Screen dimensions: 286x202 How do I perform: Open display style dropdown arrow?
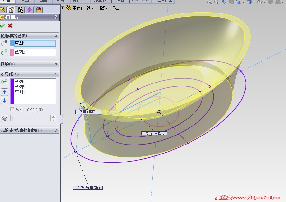[x=254, y=2]
